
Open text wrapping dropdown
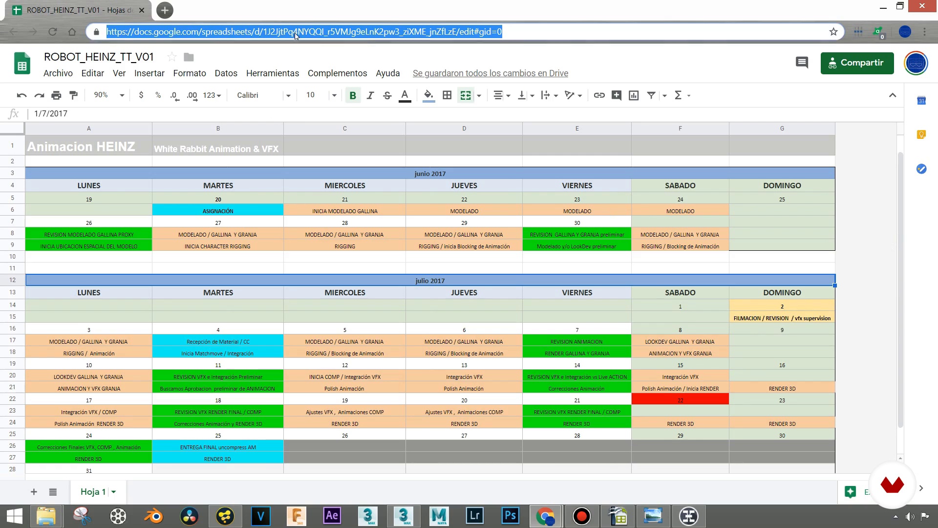tap(550, 95)
